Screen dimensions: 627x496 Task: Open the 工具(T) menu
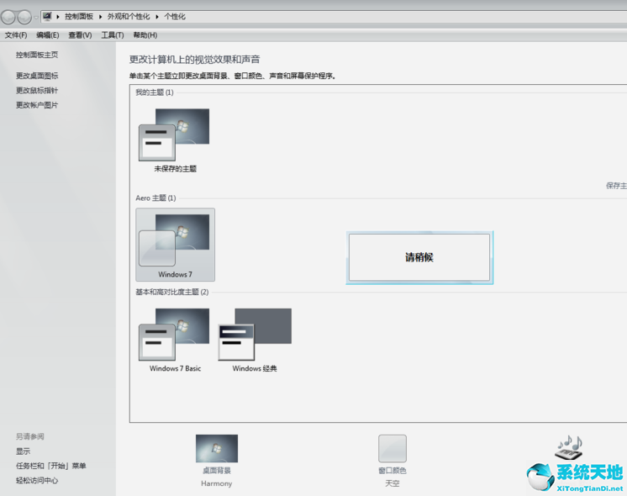coord(113,35)
